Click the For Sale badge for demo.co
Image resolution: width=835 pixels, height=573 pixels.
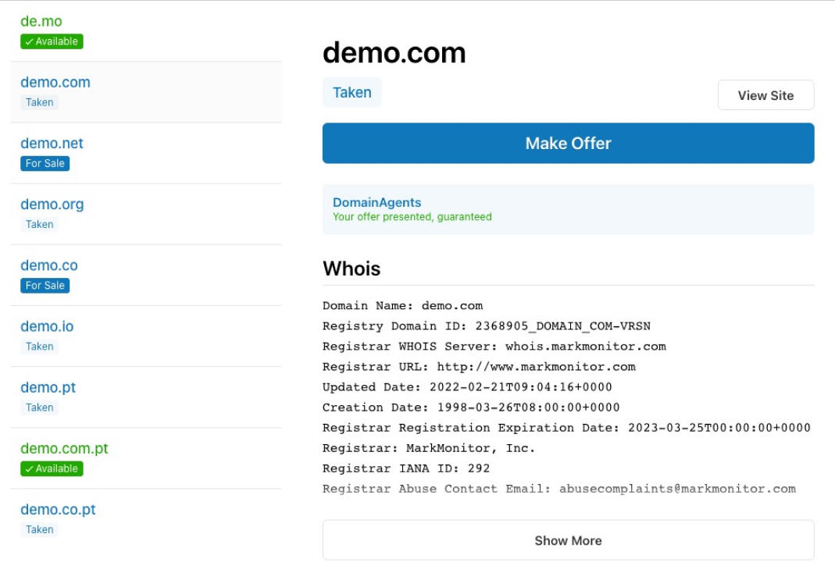coord(45,285)
